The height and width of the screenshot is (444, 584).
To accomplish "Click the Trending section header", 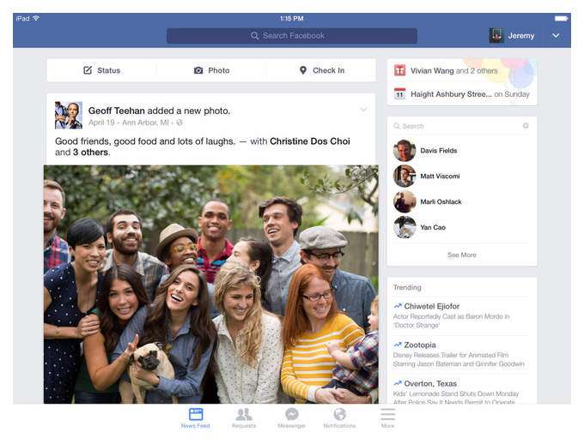I will pyautogui.click(x=407, y=287).
